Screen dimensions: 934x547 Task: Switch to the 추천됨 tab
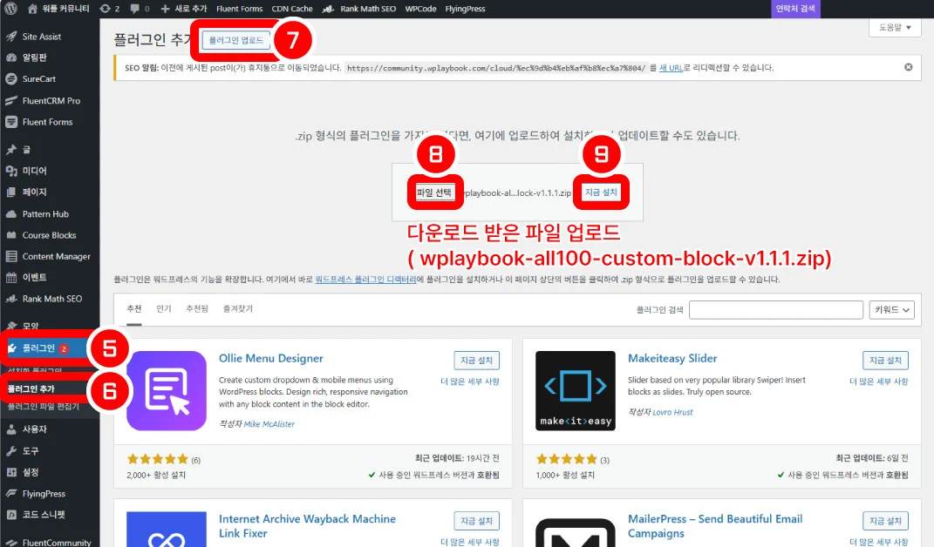tap(197, 308)
